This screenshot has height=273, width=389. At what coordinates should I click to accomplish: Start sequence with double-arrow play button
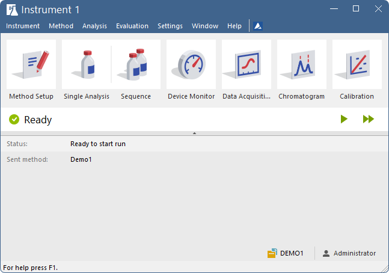(x=369, y=119)
